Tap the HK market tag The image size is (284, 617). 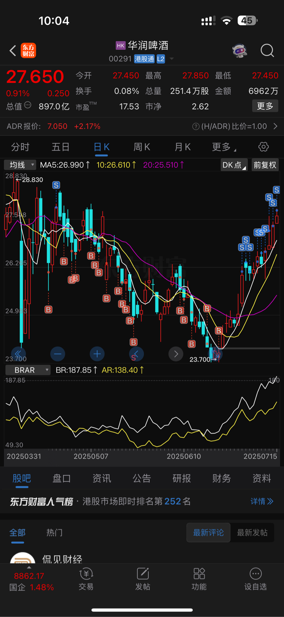click(x=121, y=45)
